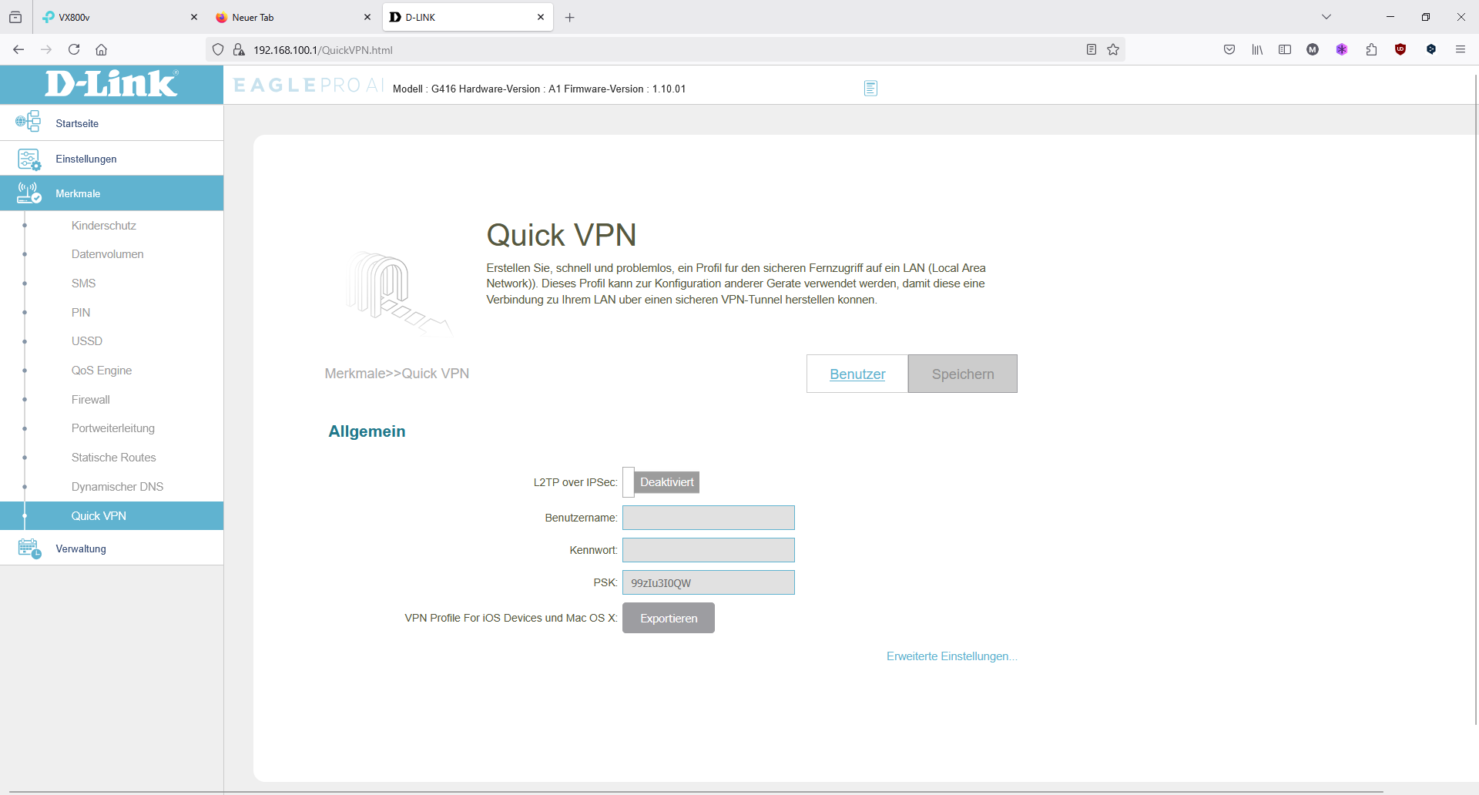The image size is (1479, 795).
Task: Click the Pocket save icon
Action: pyautogui.click(x=1229, y=49)
